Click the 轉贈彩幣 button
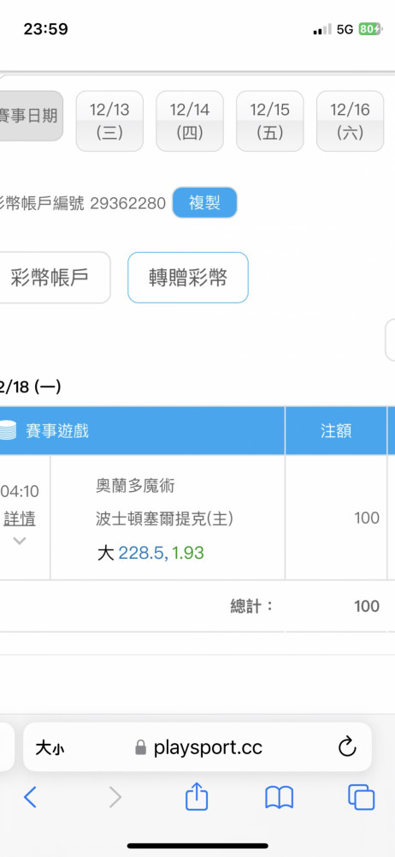 click(188, 278)
